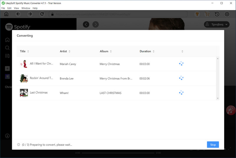The image size is (236, 158).
Task: Click the info icon in status line
Action: (x=19, y=145)
